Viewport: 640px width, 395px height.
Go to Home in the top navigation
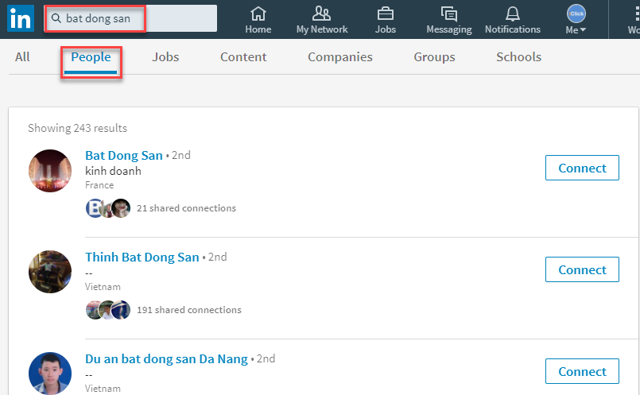(258, 20)
